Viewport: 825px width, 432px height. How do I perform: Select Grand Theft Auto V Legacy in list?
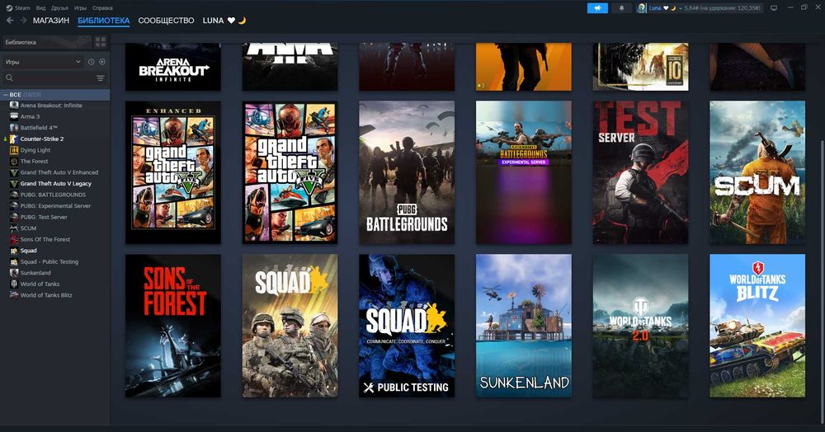(x=56, y=183)
